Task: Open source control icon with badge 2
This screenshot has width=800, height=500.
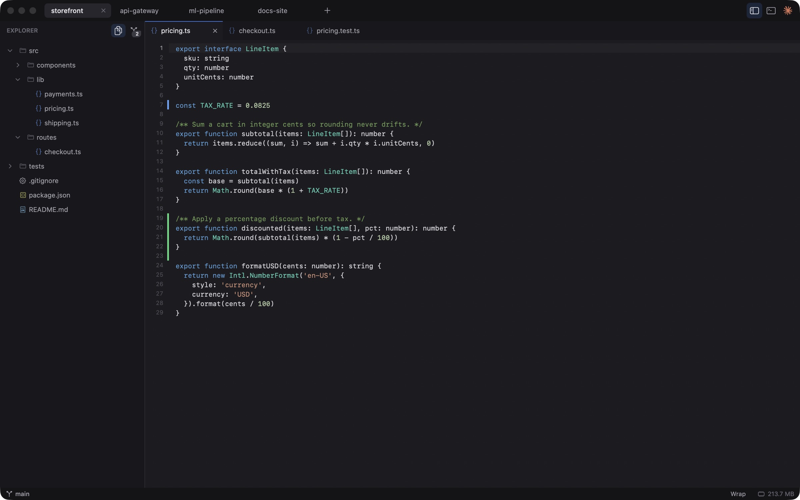Action: pos(135,31)
